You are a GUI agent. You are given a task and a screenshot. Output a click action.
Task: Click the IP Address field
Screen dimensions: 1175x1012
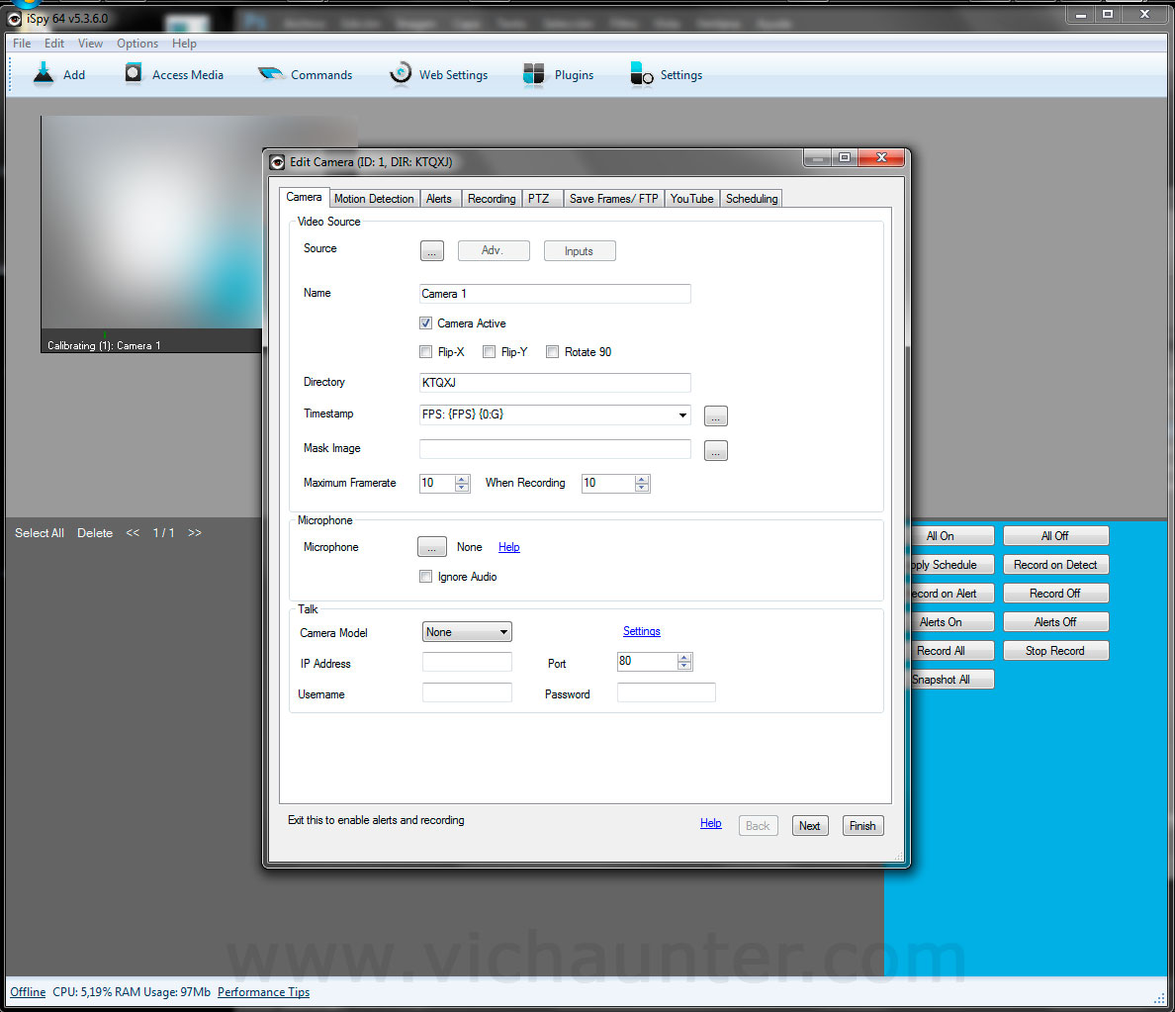coord(467,662)
